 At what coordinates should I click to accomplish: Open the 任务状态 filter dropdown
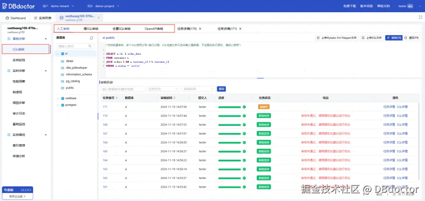163,89
